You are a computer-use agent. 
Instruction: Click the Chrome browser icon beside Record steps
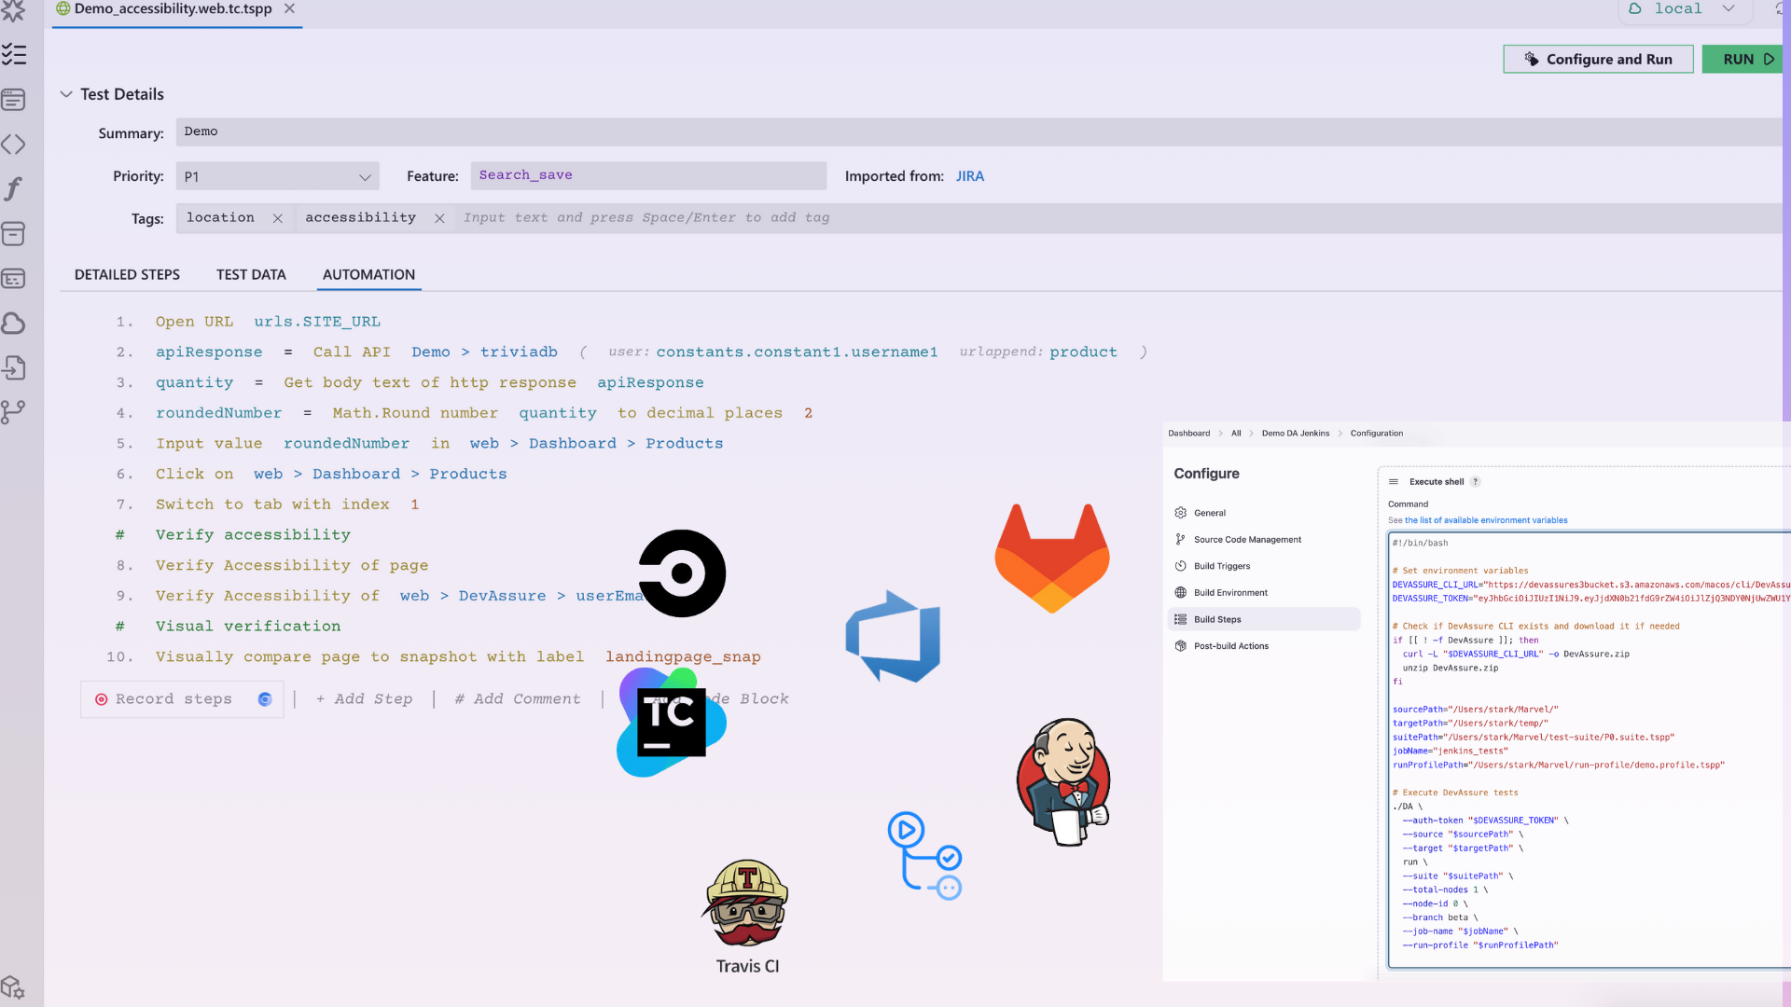(265, 699)
